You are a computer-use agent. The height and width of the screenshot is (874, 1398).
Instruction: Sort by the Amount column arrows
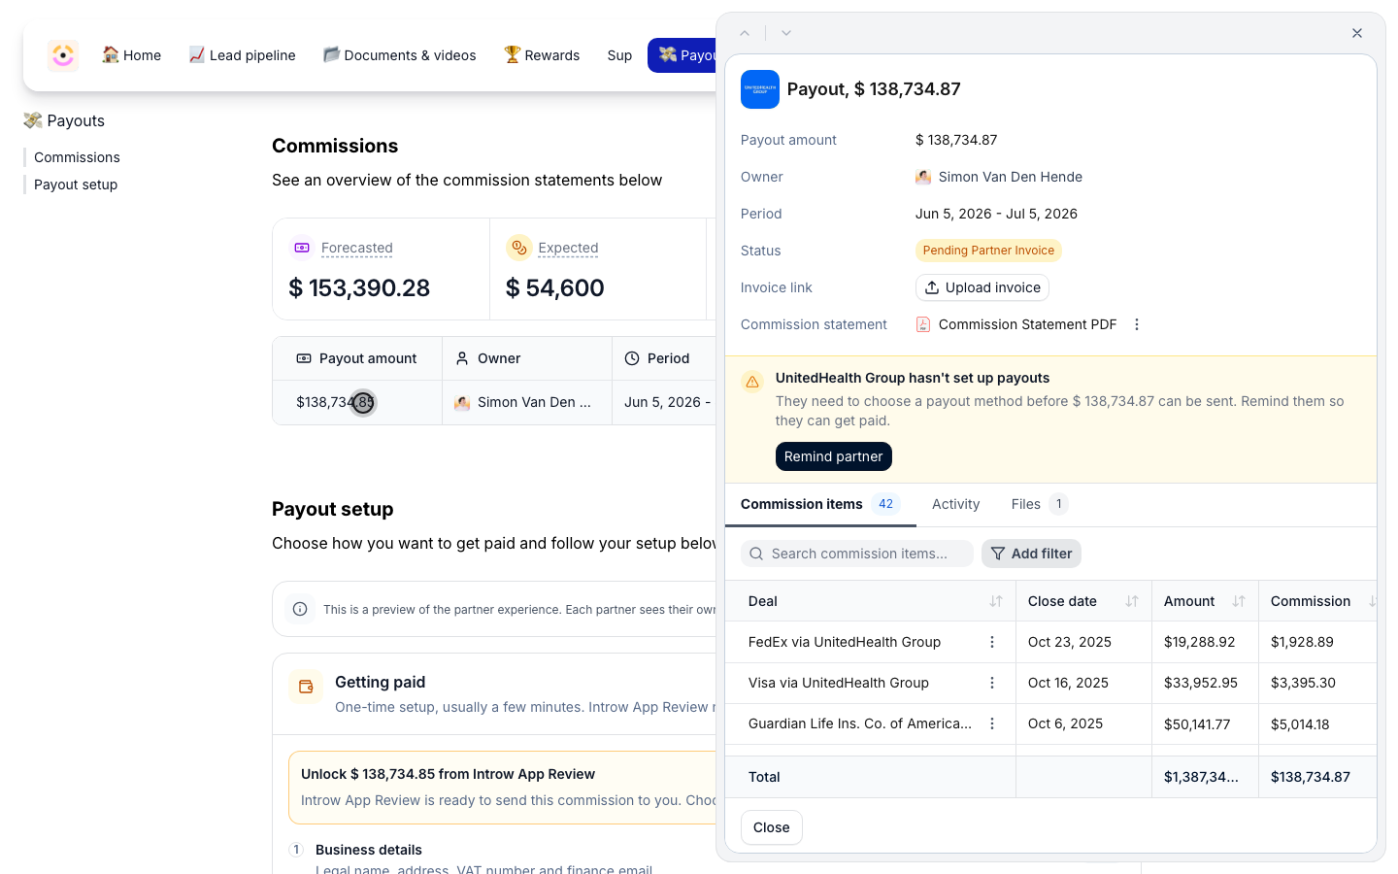pos(1239,601)
